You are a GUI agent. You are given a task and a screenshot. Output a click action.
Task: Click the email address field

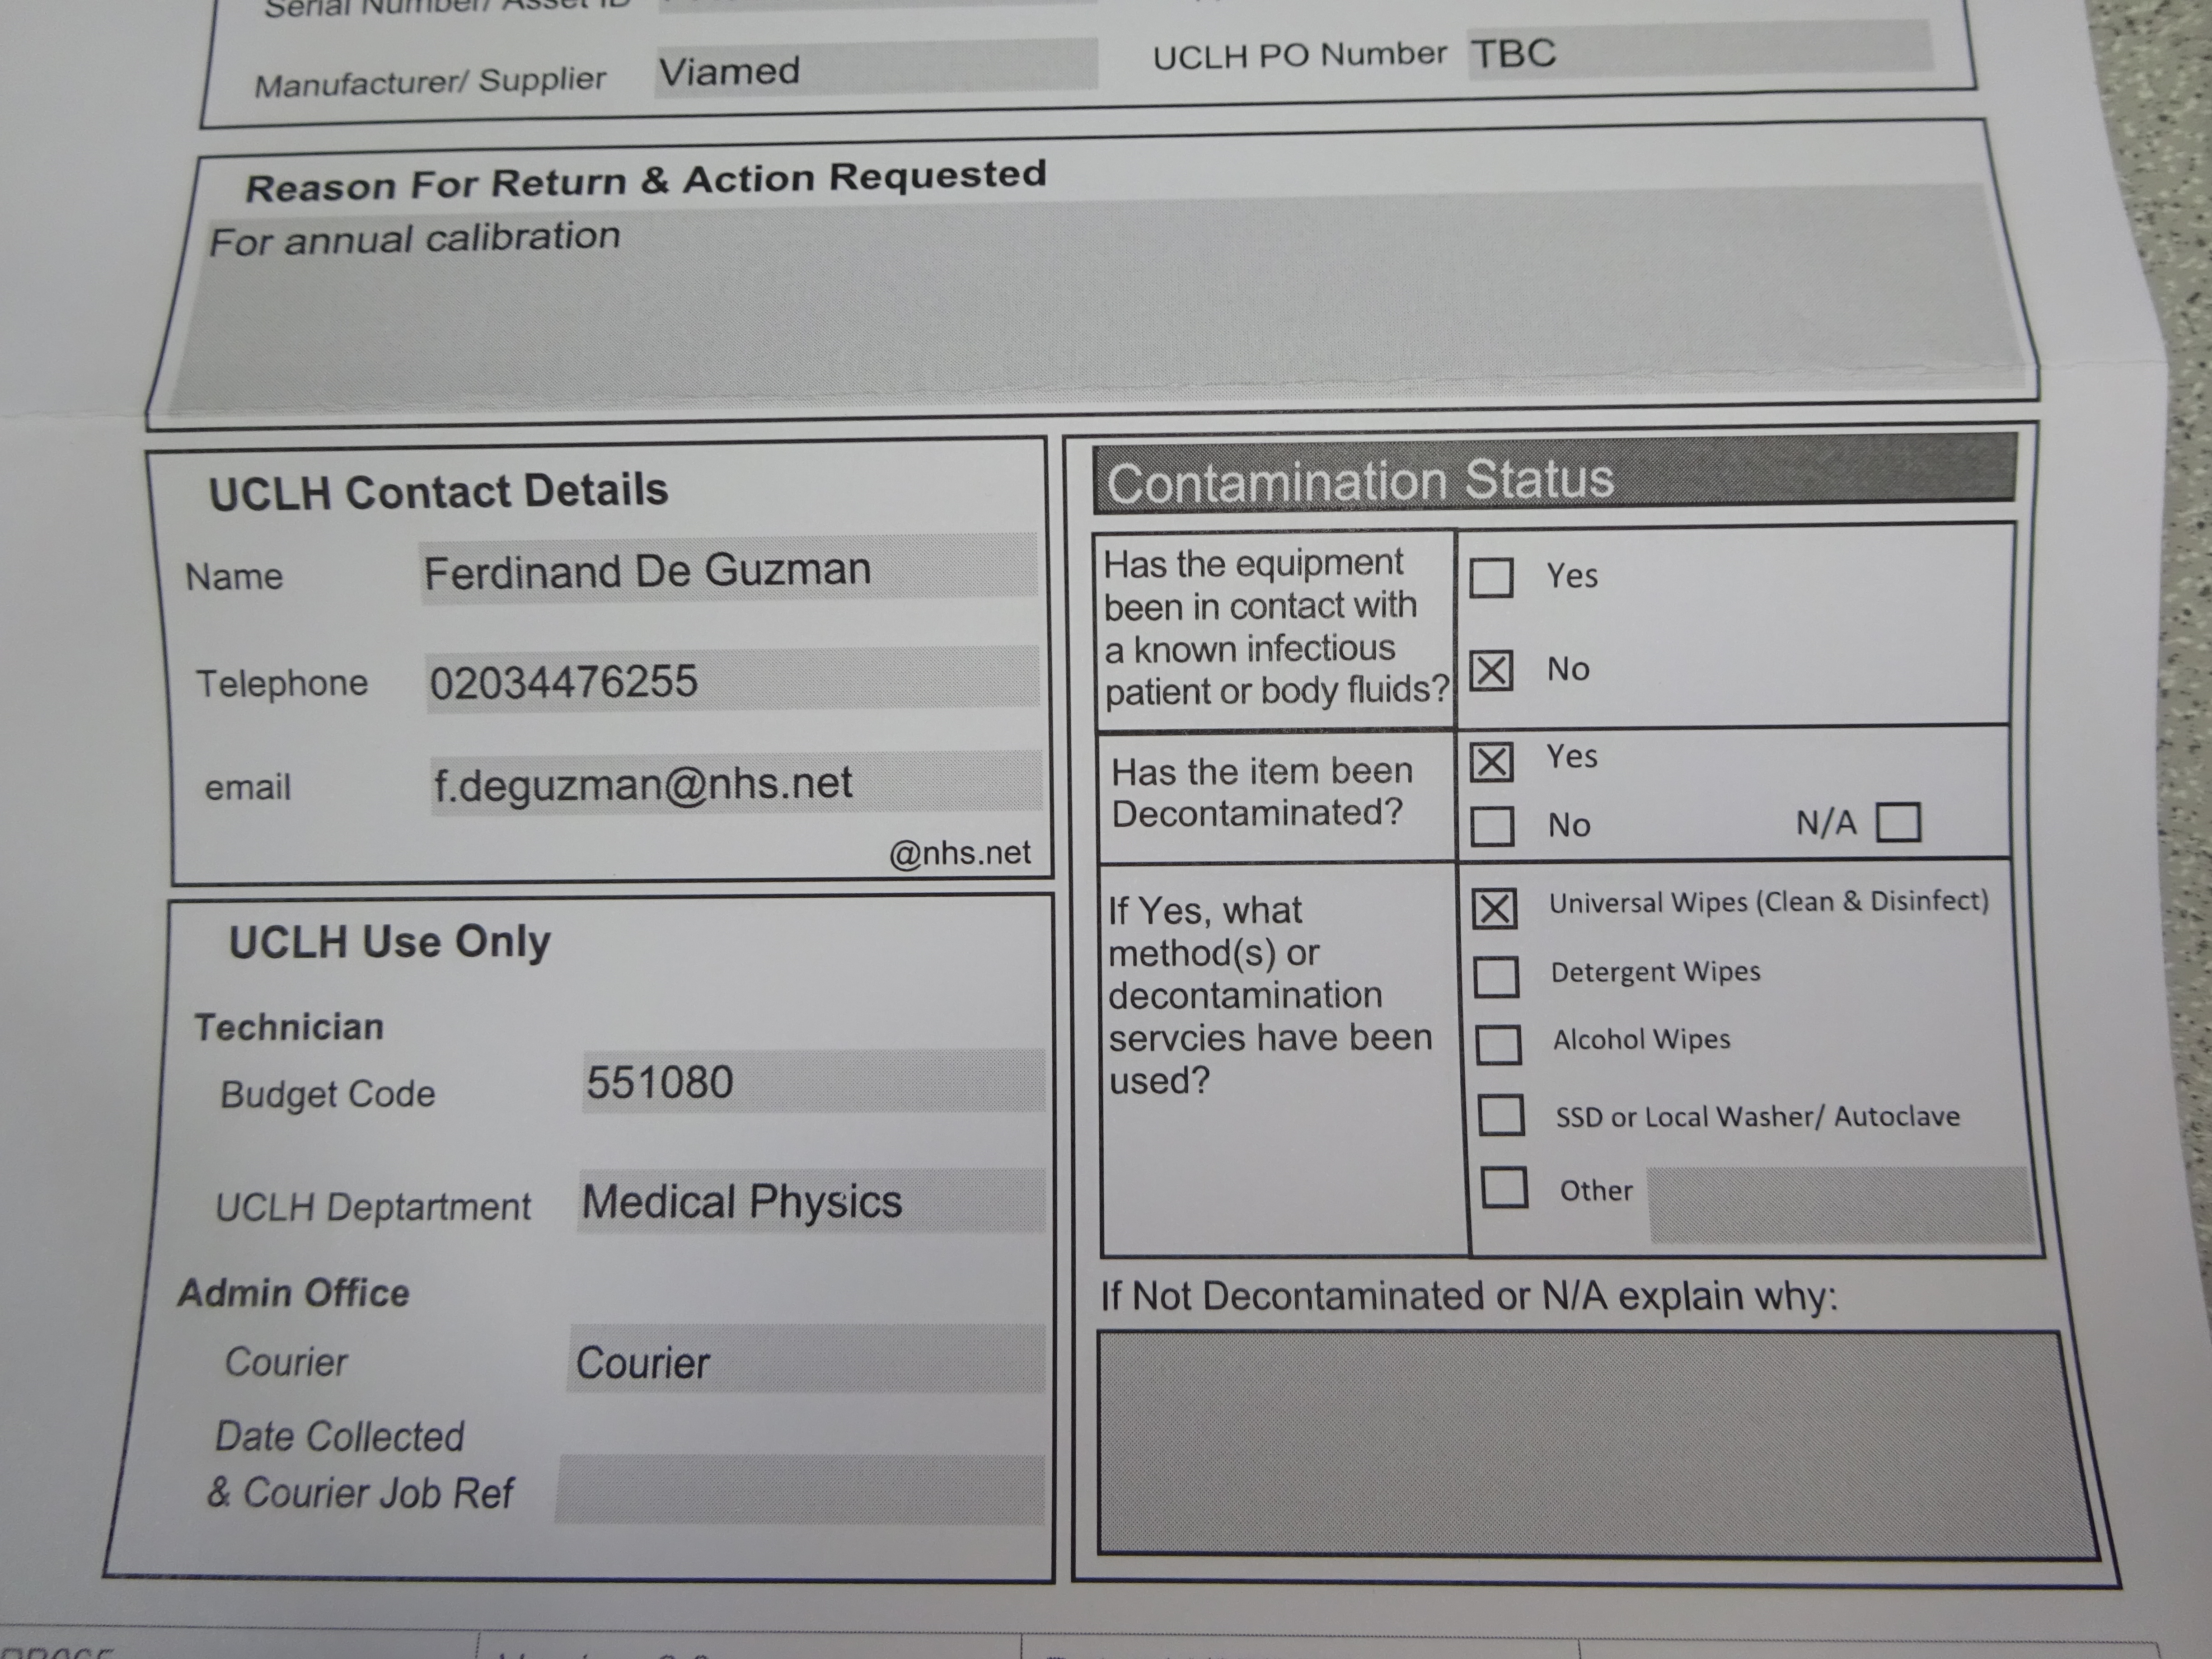pos(736,782)
